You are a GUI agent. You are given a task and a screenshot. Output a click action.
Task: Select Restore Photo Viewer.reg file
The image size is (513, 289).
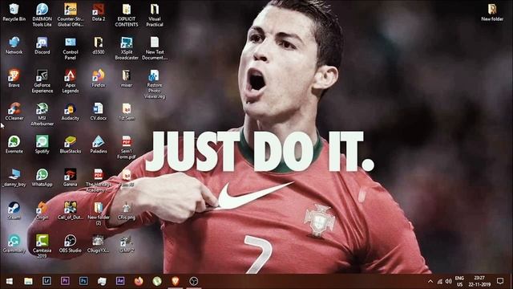point(155,84)
